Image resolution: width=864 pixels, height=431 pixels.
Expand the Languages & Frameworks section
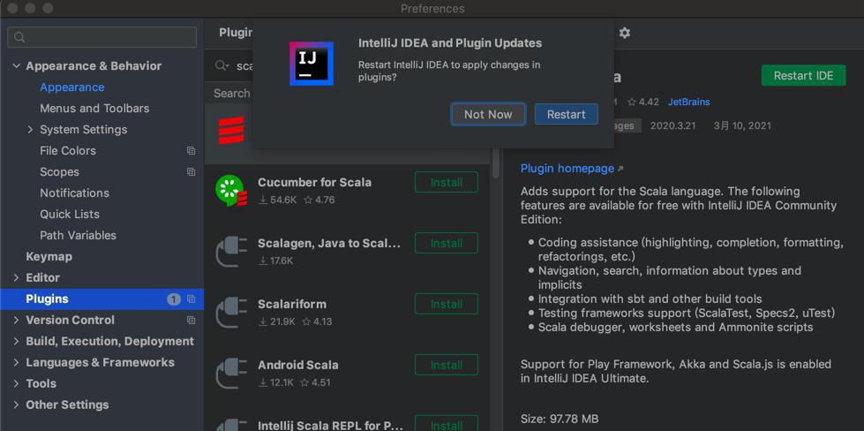[16, 363]
